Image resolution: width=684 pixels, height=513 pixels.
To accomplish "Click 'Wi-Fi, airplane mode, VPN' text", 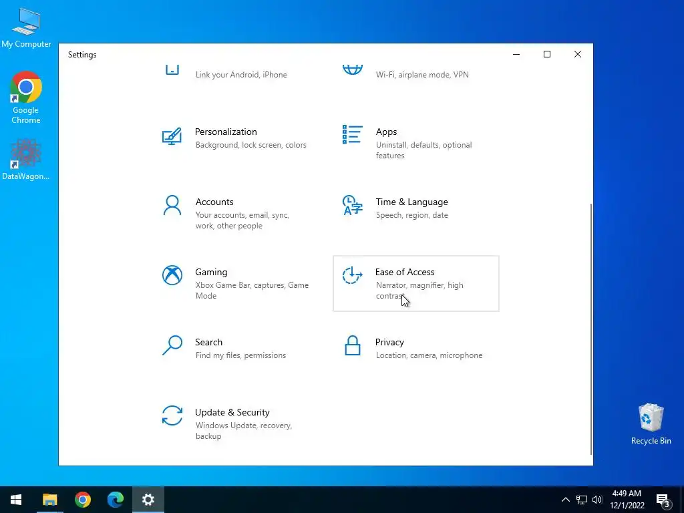I will click(422, 75).
